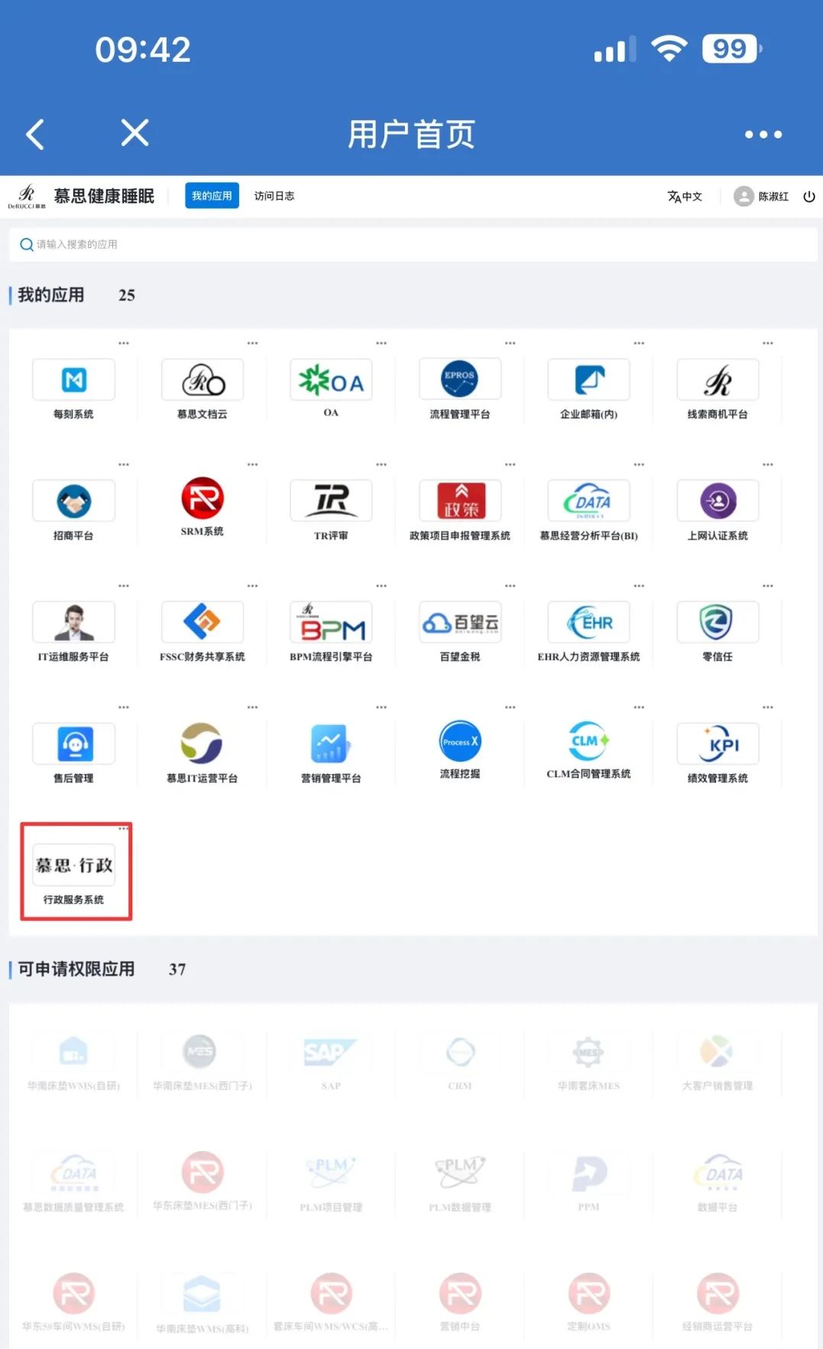This screenshot has height=1349, width=823.
Task: Open the OA application
Action: point(331,380)
